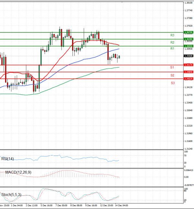
Task: Click the 8 Dec 08:00 time label
Action: click(77, 205)
